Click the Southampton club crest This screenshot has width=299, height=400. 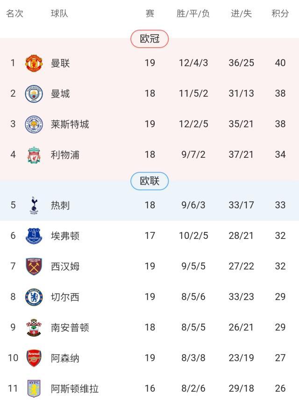tap(34, 328)
